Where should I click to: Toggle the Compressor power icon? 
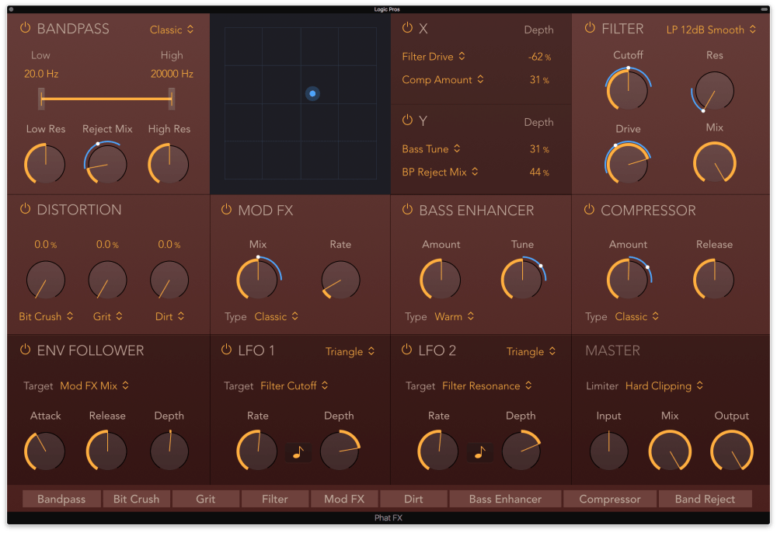pos(589,210)
